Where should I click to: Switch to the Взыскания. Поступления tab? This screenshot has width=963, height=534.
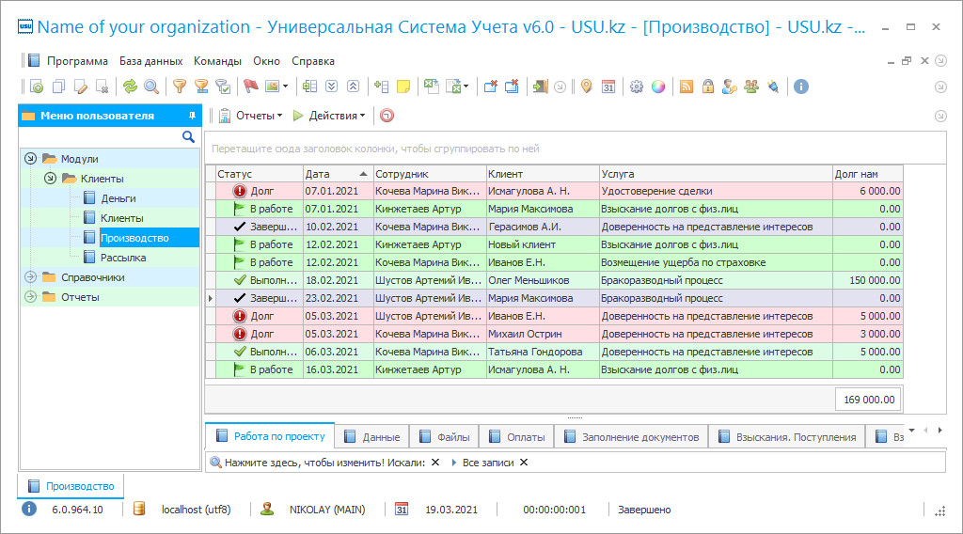[787, 436]
